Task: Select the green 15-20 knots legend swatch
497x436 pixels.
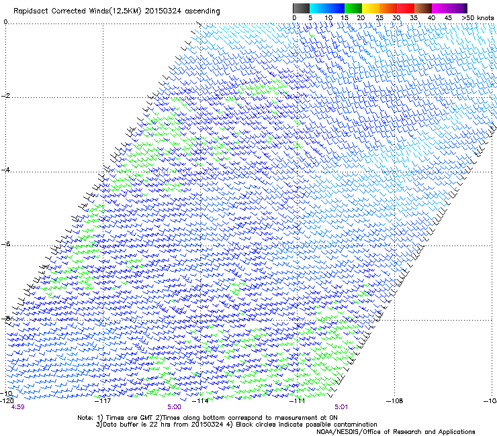Action: (x=353, y=8)
